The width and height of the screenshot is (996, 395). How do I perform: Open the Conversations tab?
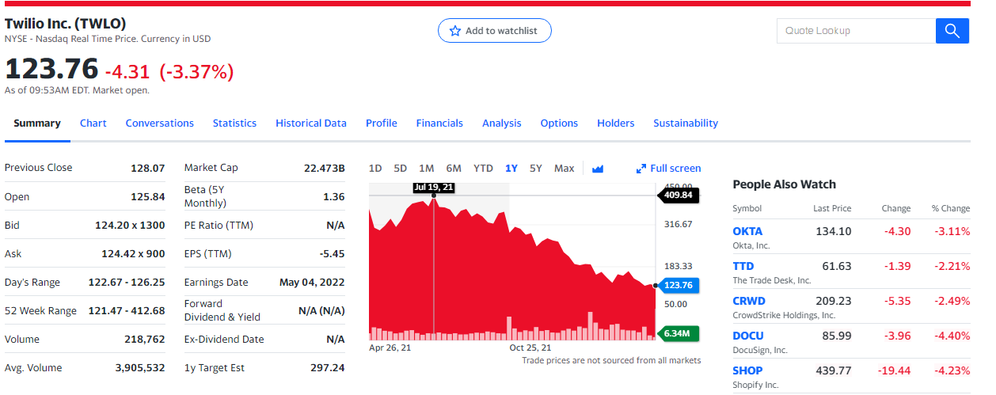coord(160,123)
